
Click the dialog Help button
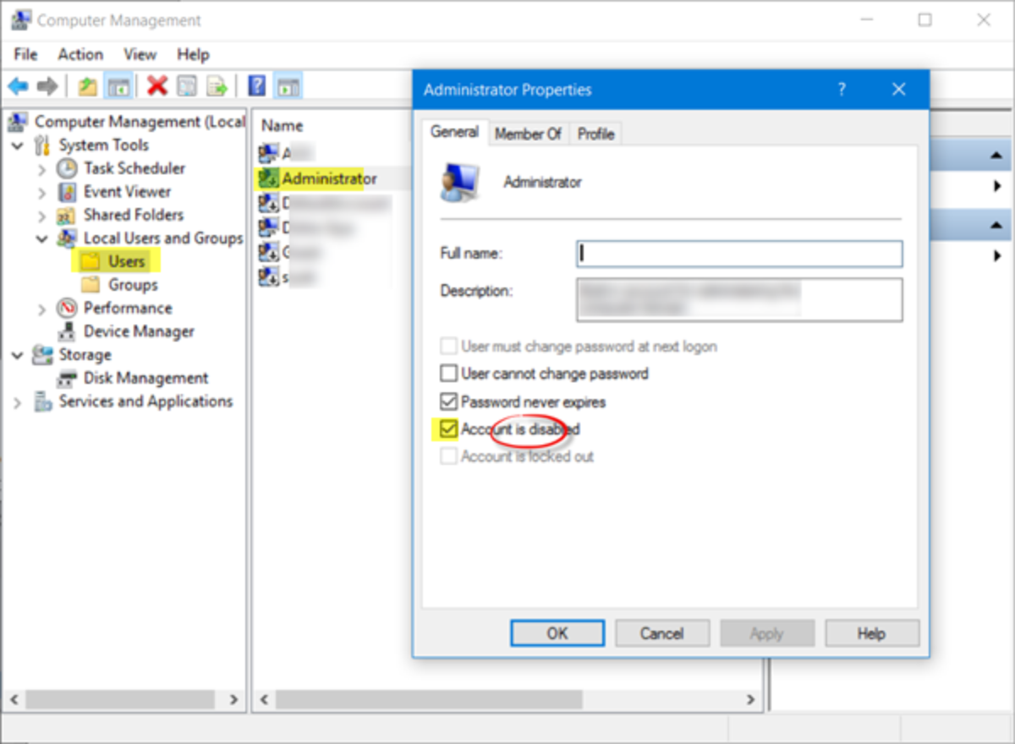coord(871,633)
